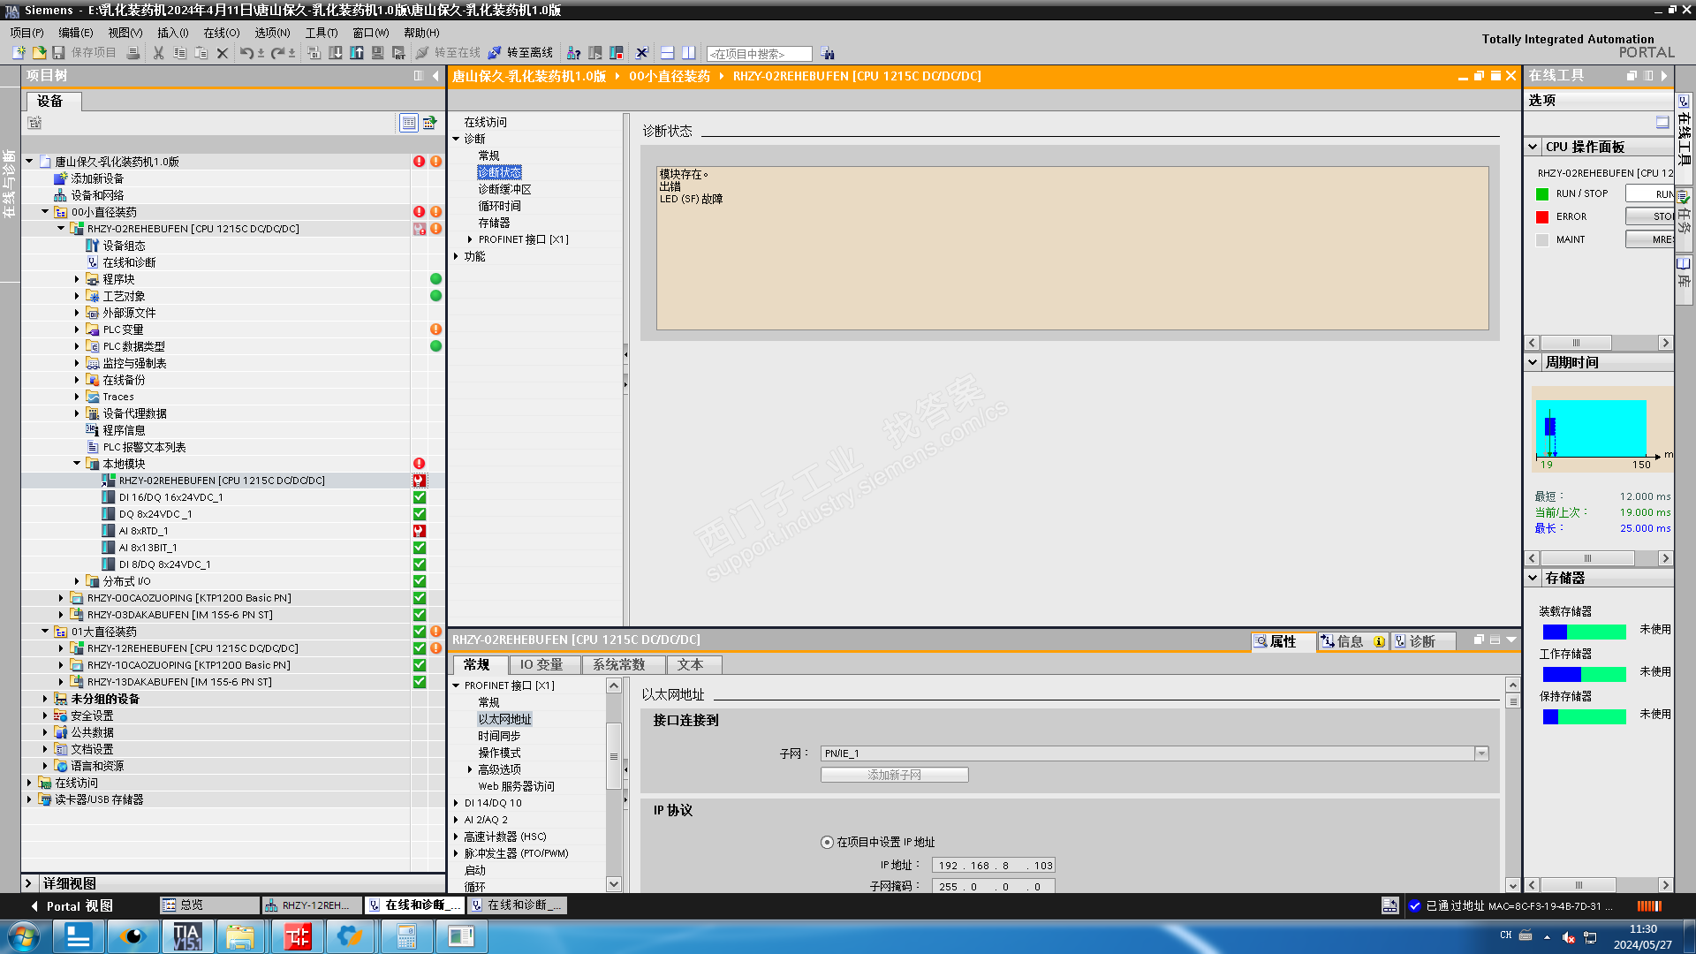
Task: Click the Print toolbar icon
Action: 133,53
